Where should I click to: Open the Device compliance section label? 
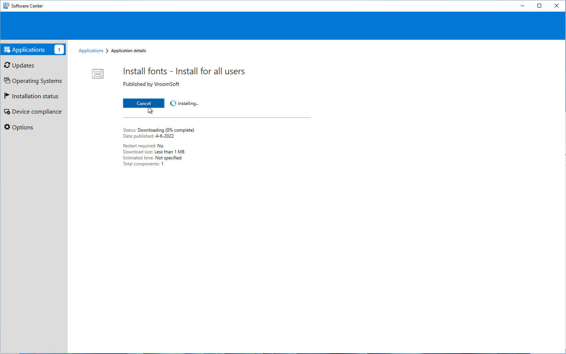tap(36, 112)
